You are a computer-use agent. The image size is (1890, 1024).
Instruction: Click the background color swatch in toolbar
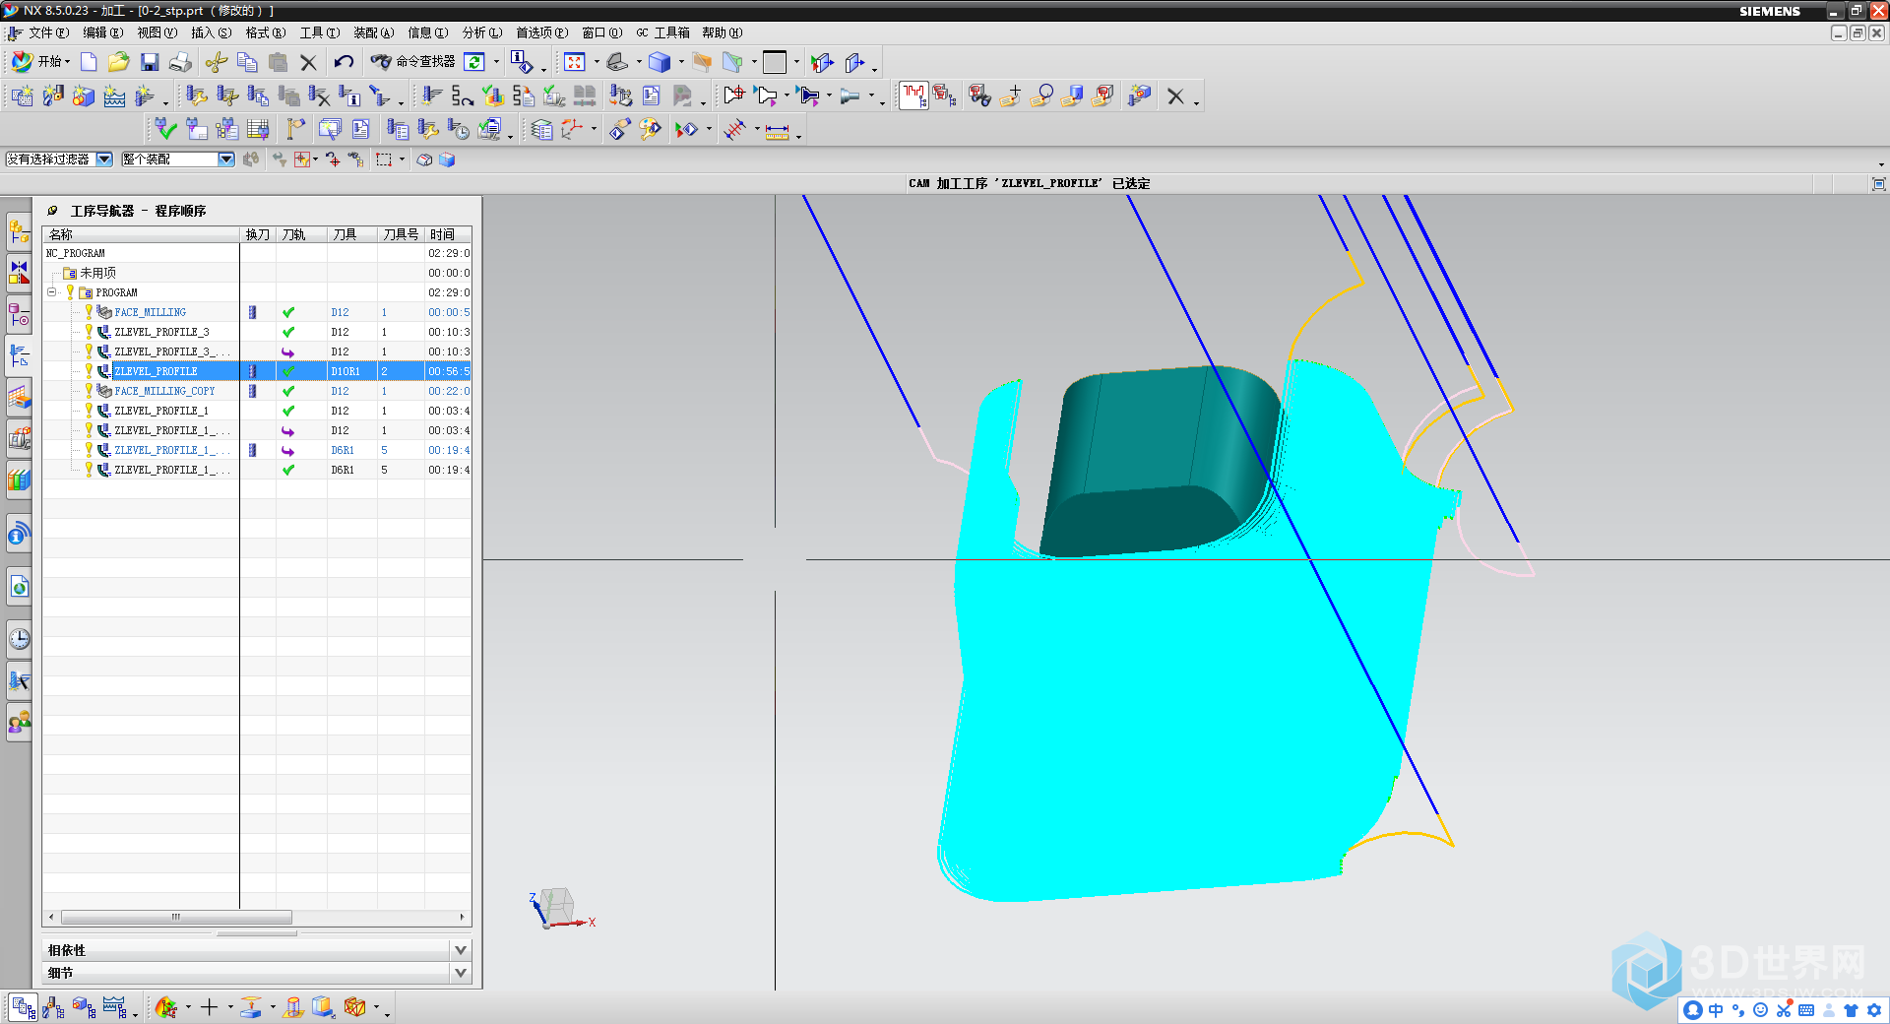[x=775, y=62]
